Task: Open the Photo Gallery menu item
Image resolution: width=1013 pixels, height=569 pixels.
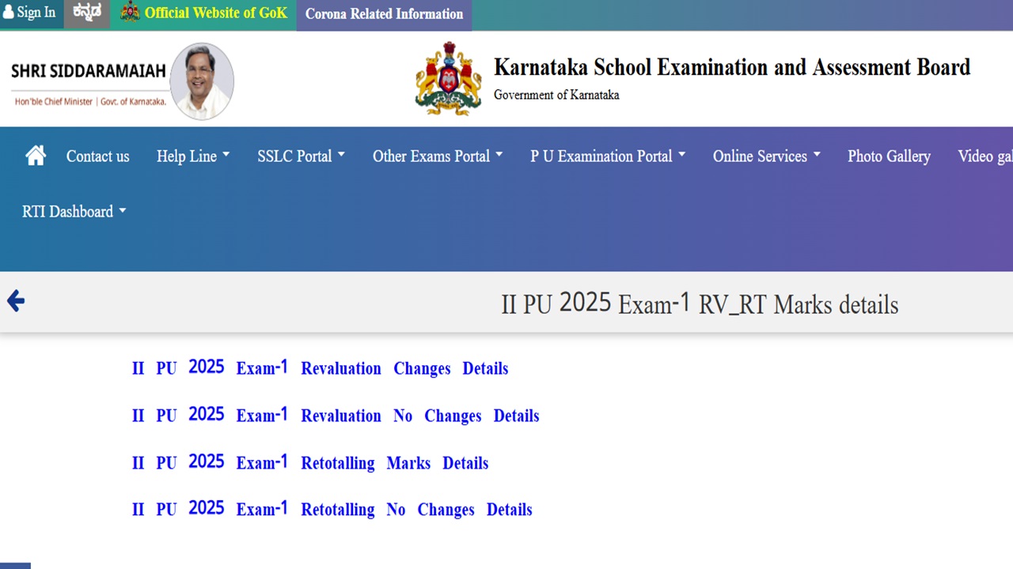Action: coord(889,156)
